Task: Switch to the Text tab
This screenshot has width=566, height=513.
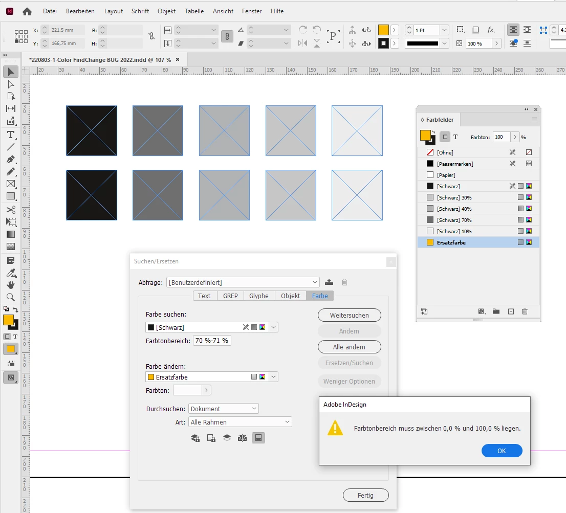Action: click(x=204, y=296)
